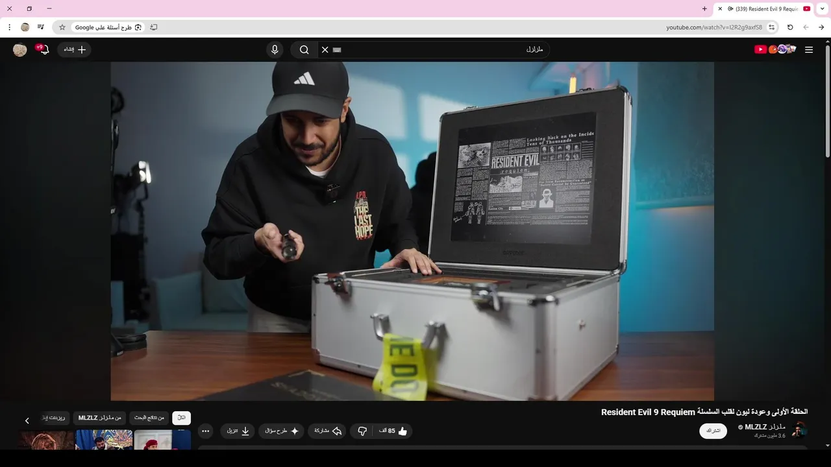Open the YouTube hamburger guide menu
The image size is (831, 467).
point(809,50)
